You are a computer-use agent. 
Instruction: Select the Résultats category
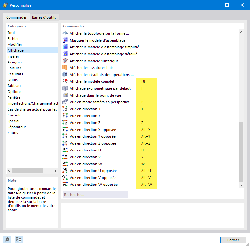(32, 74)
